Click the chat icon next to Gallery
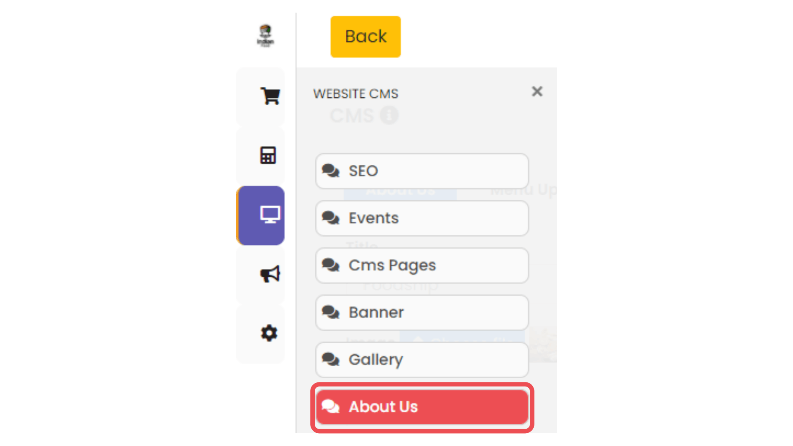 (x=331, y=359)
